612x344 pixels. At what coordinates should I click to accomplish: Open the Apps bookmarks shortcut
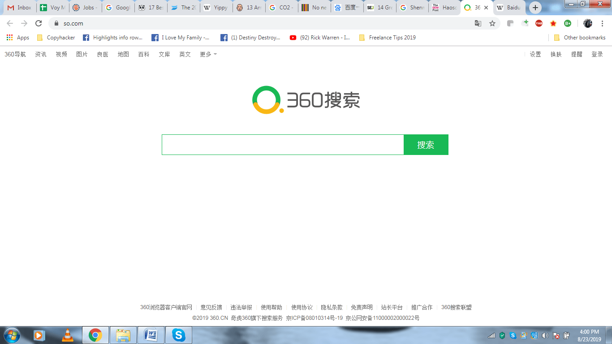point(18,38)
